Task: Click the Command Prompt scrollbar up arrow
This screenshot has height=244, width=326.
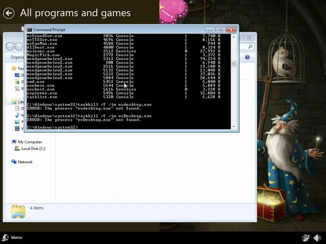Action: [233, 37]
